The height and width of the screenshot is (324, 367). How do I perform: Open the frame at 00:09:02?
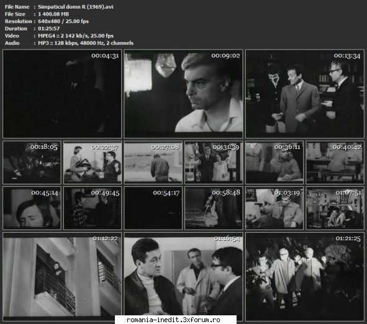(184, 94)
